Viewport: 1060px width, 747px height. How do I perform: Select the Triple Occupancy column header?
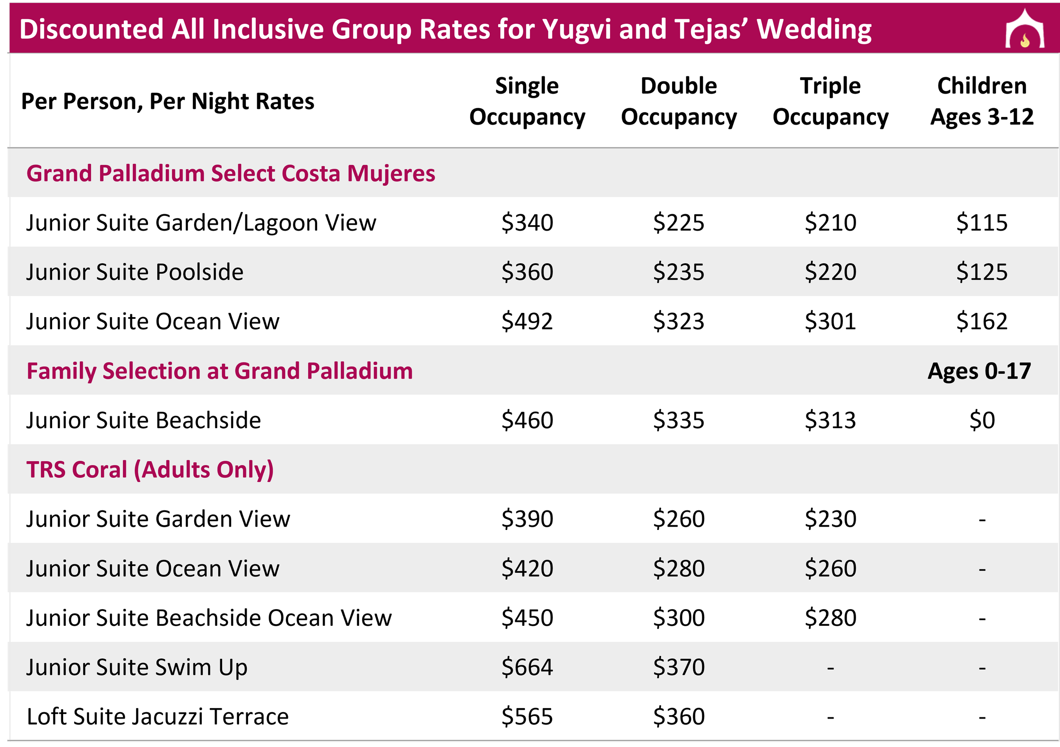click(830, 101)
